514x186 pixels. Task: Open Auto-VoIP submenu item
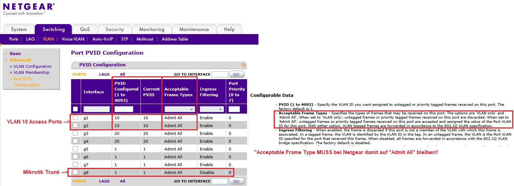103,39
